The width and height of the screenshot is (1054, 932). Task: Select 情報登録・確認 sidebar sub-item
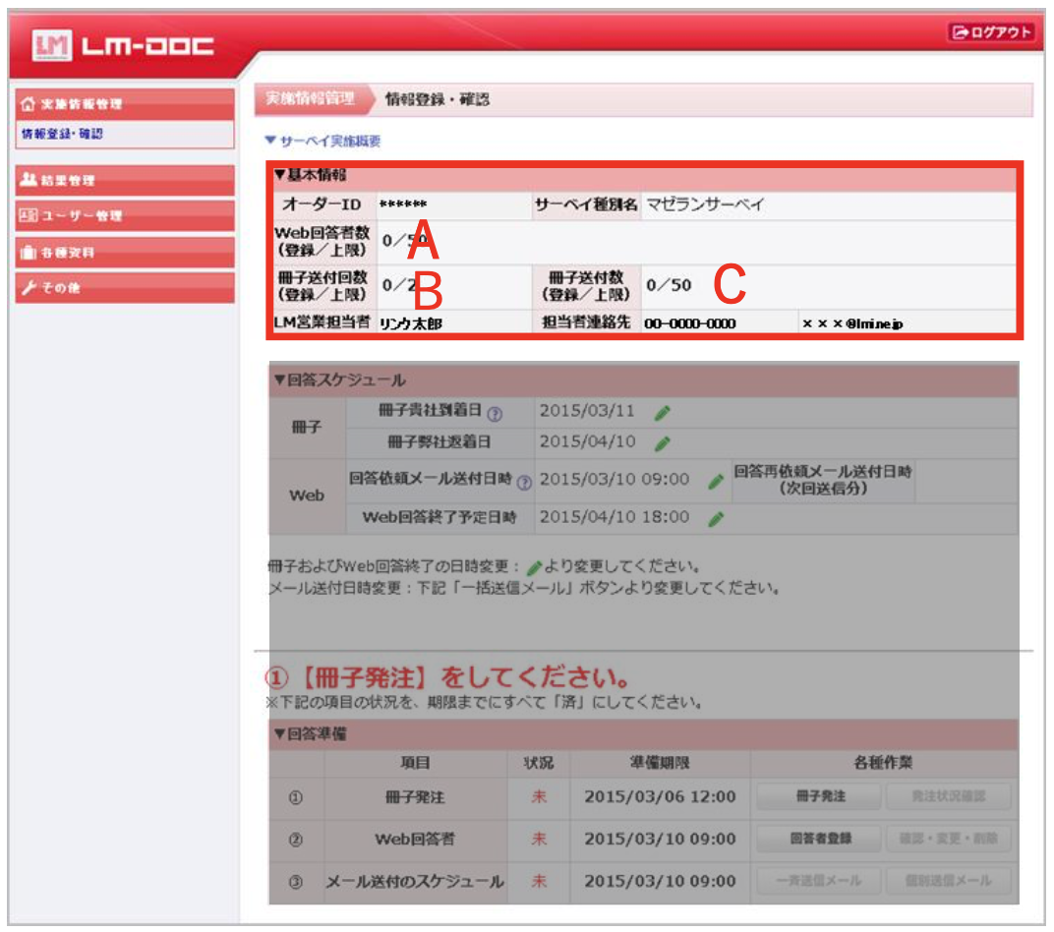click(x=63, y=134)
